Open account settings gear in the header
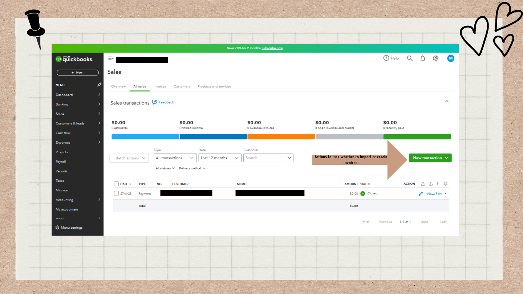This screenshot has height=294, width=523. click(436, 58)
